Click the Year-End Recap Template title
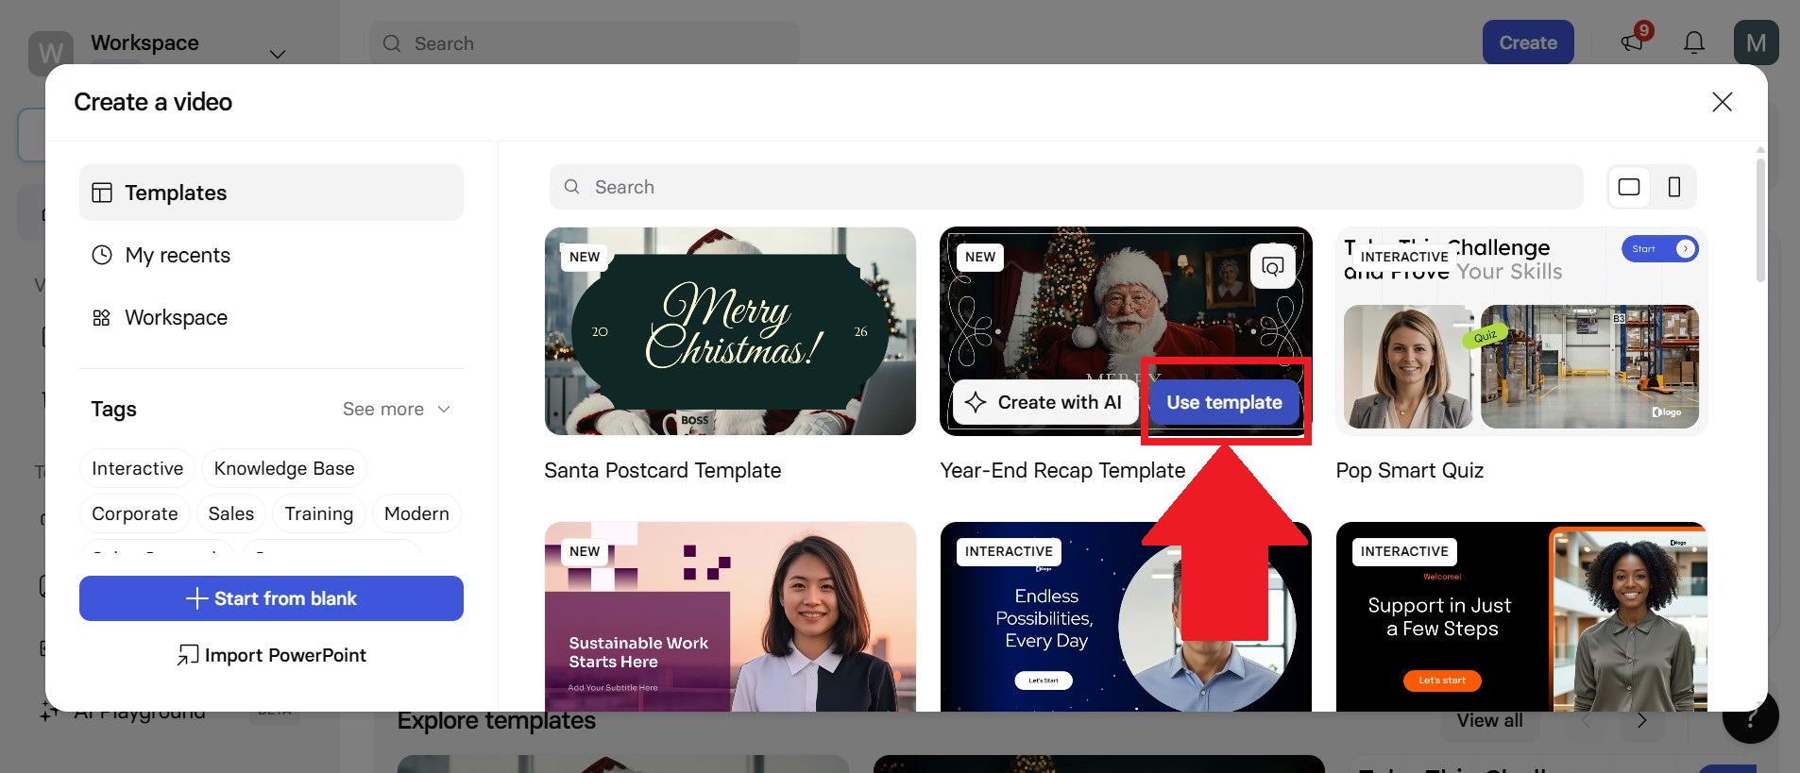Screen dimensions: 1800x773 [1062, 470]
